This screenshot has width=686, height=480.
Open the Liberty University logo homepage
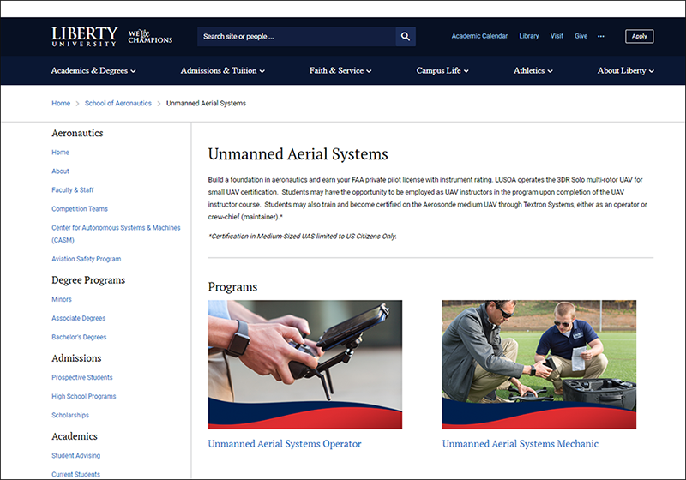(84, 37)
